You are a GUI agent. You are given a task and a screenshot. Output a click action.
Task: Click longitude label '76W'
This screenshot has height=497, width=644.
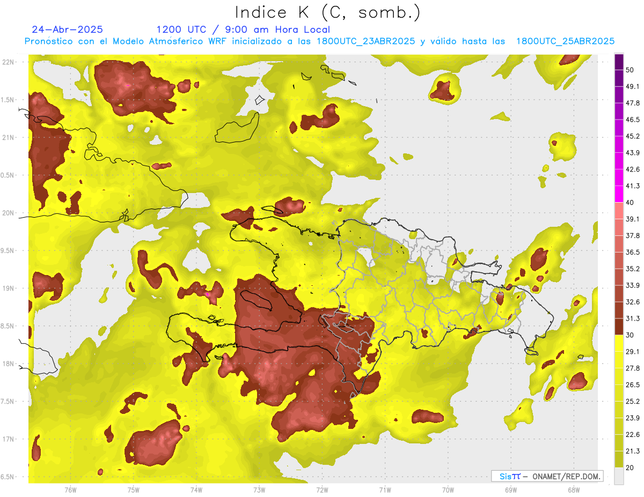(x=70, y=489)
